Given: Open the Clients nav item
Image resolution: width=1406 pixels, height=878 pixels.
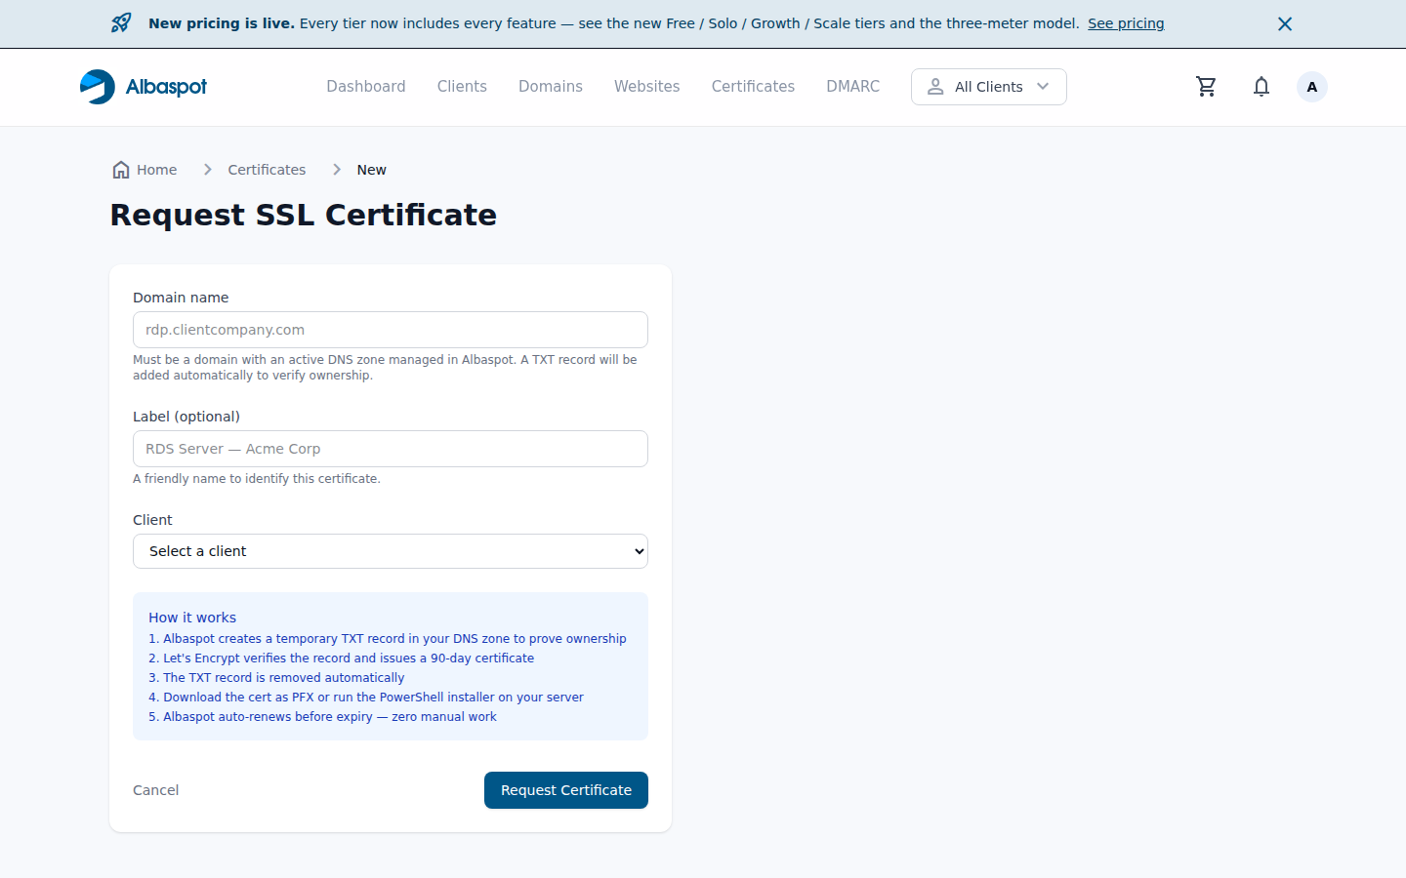Looking at the screenshot, I should pos(462,87).
